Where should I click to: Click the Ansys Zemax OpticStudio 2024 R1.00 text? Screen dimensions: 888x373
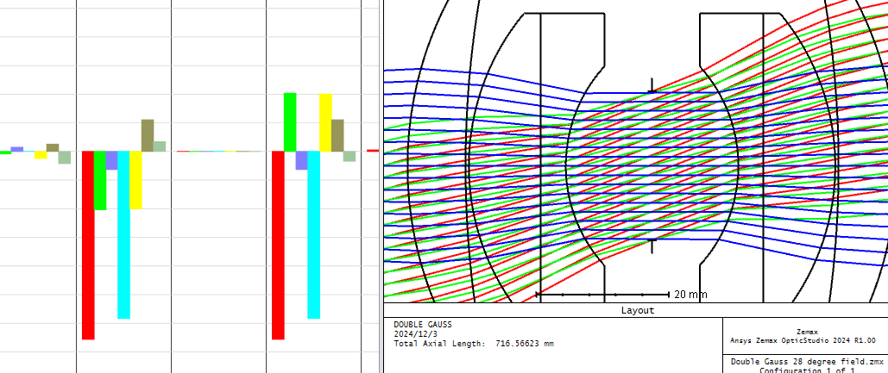click(803, 339)
